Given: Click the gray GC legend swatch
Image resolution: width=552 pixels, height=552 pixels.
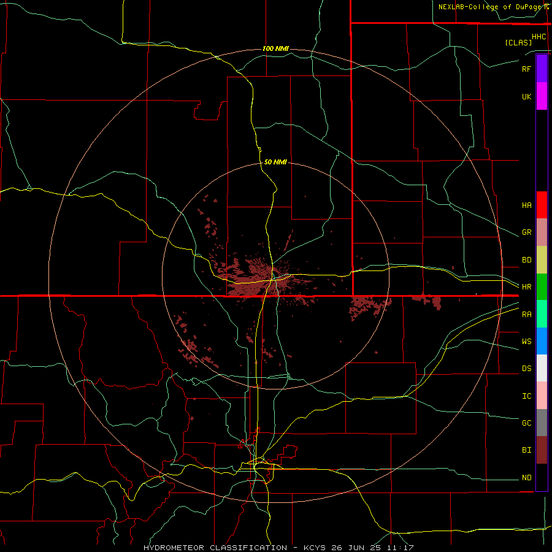Looking at the screenshot, I should 542,423.
